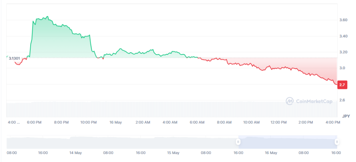Click the red 2.7 current price tag
This screenshot has width=356, height=162.
[341, 85]
